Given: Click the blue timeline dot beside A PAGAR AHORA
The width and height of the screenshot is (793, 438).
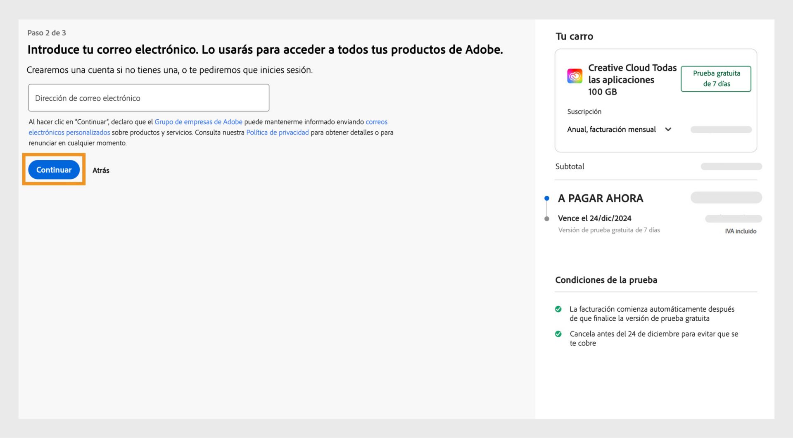Looking at the screenshot, I should (546, 198).
